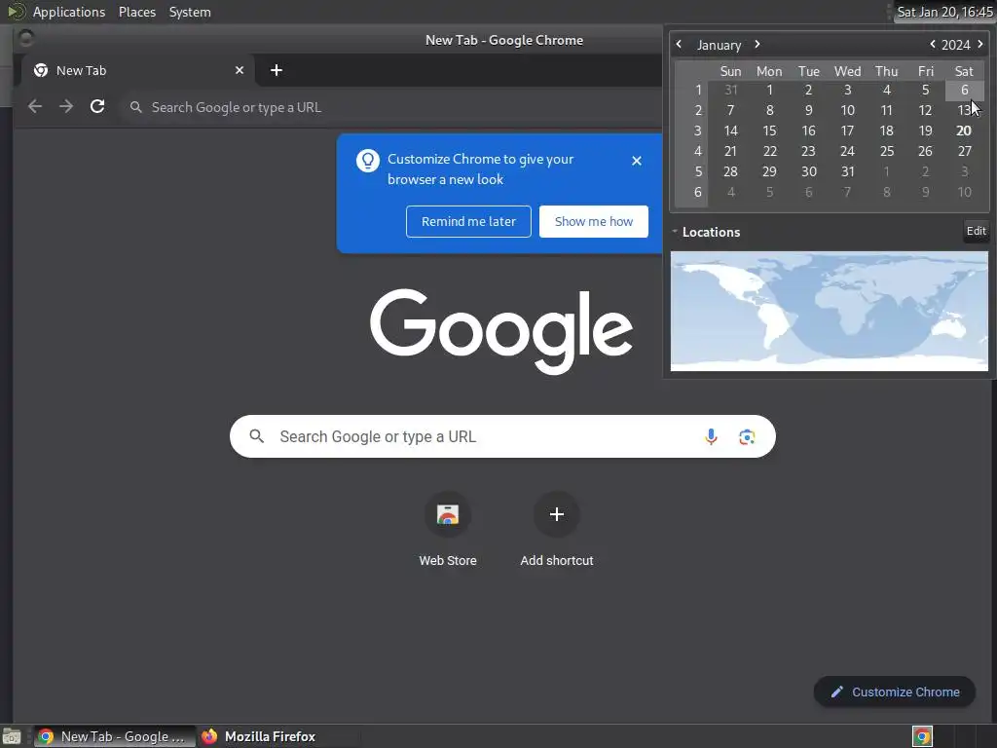The image size is (997, 748).
Task: Click the lightbulb icon in blue popup
Action: tap(367, 161)
